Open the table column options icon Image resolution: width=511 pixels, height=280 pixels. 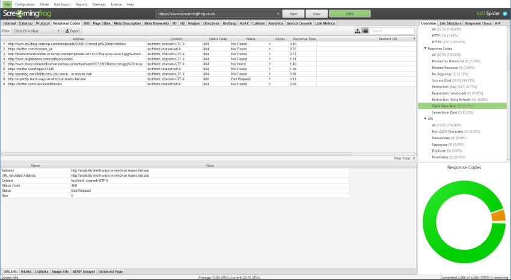(x=414, y=39)
